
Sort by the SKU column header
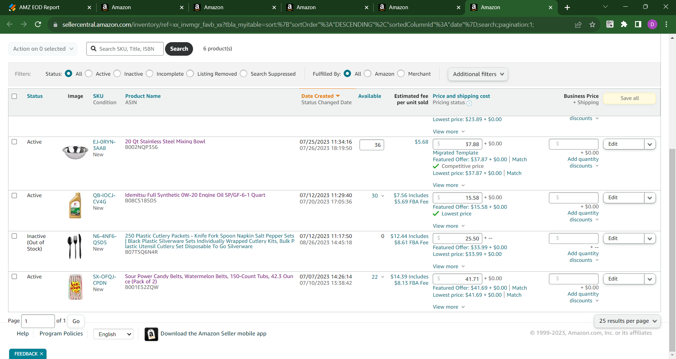coord(98,96)
